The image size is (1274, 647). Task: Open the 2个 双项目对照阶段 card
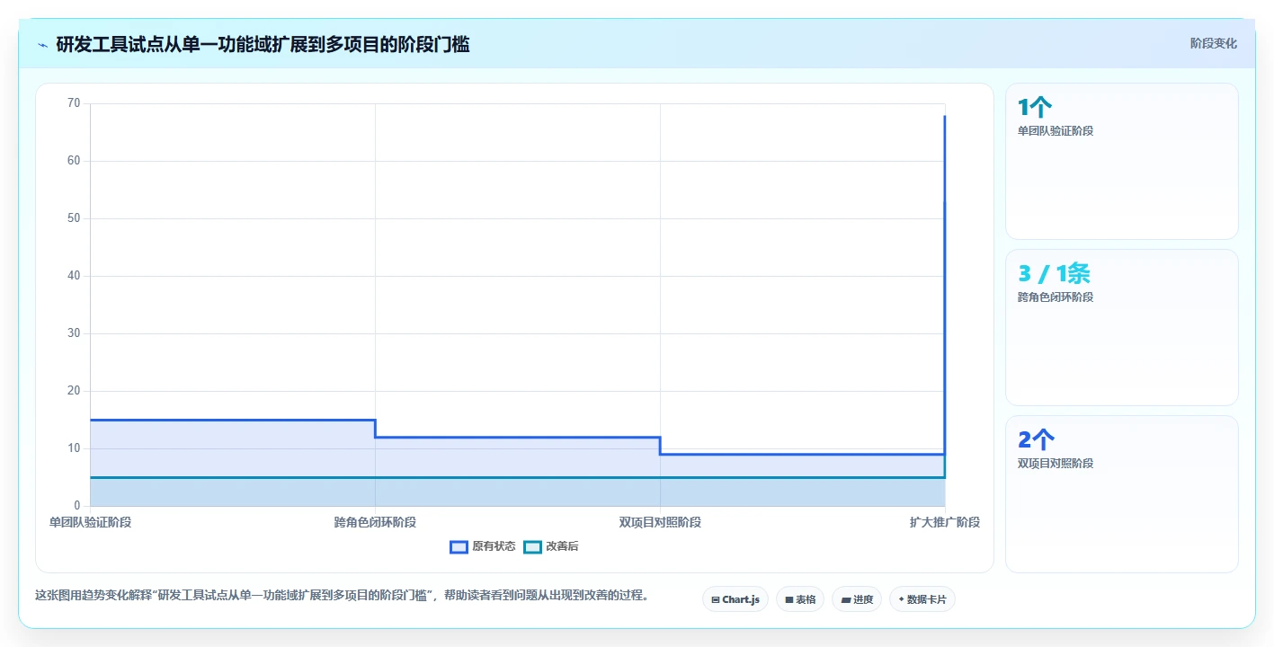(x=1121, y=493)
